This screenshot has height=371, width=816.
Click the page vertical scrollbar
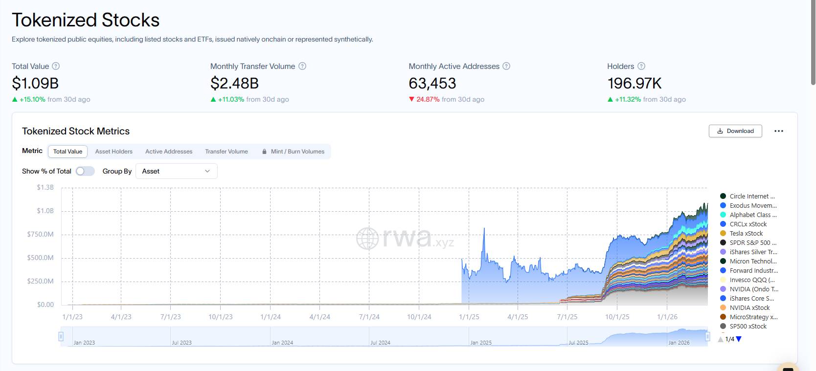(813, 44)
